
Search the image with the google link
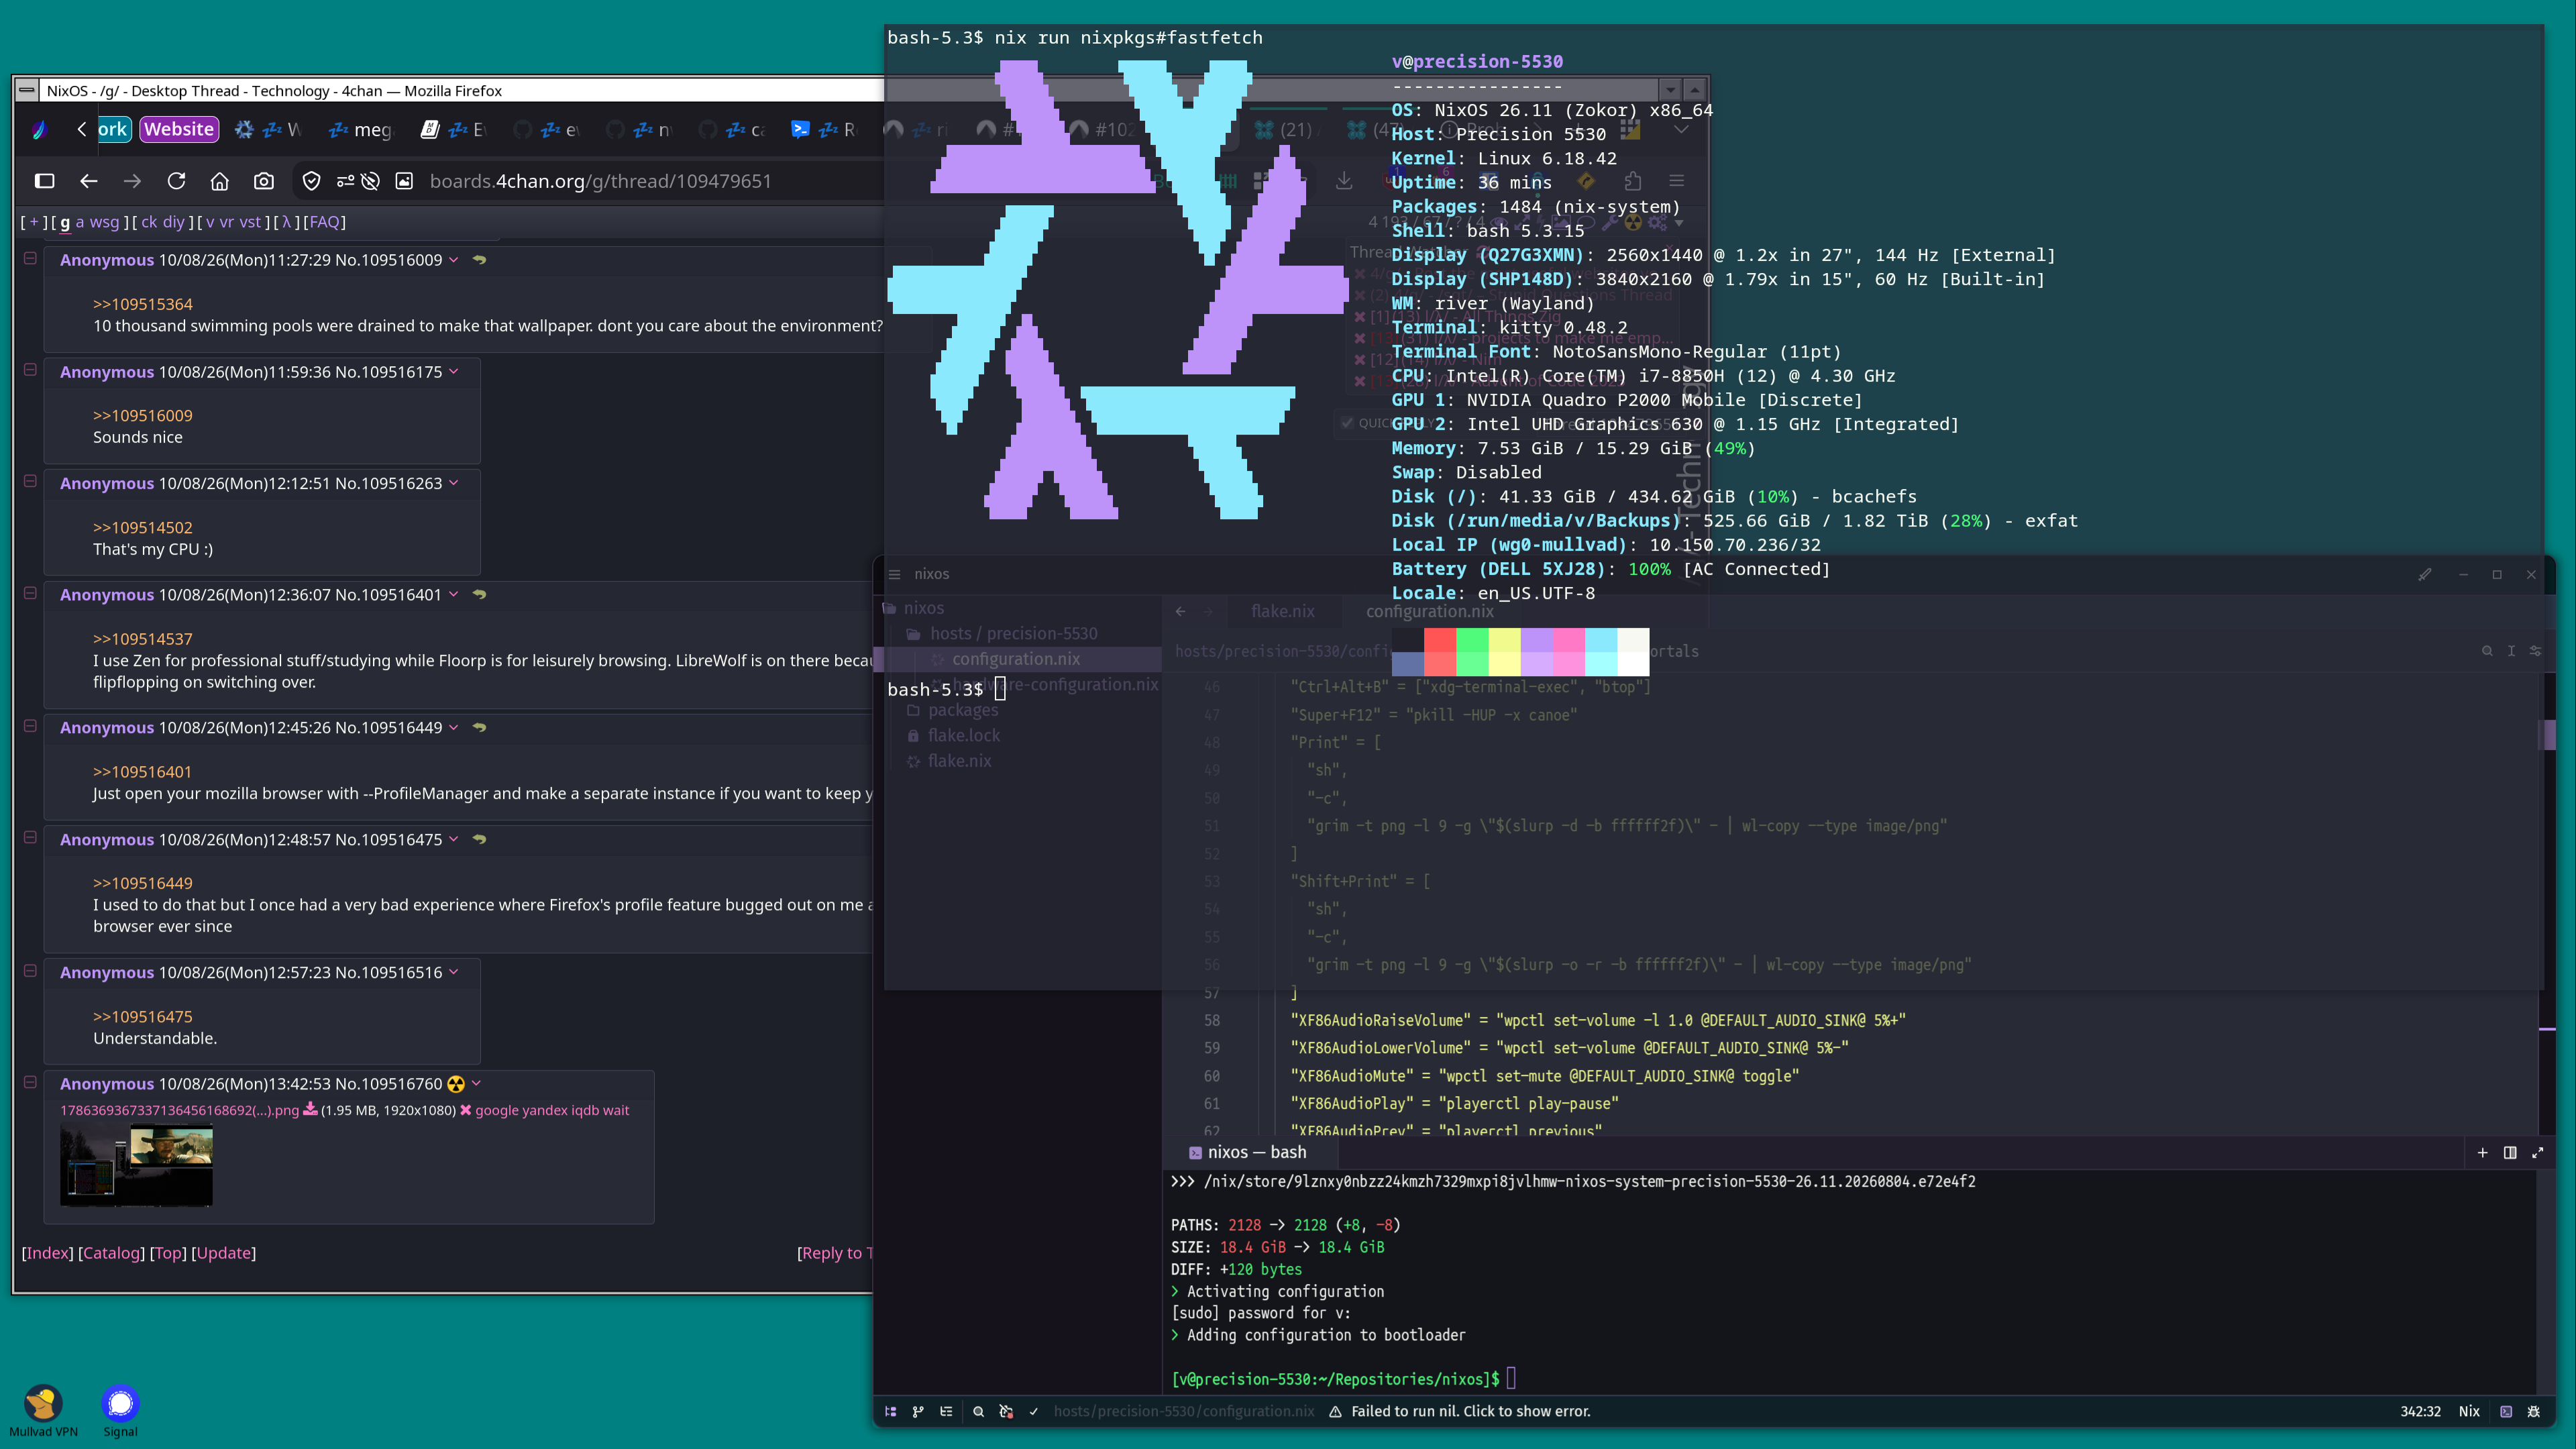(x=496, y=1110)
